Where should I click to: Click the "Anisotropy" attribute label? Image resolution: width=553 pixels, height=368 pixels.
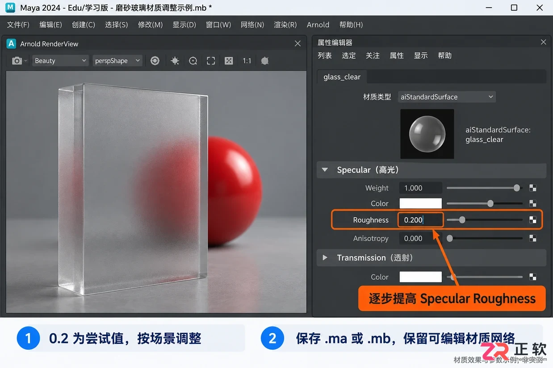(x=371, y=238)
